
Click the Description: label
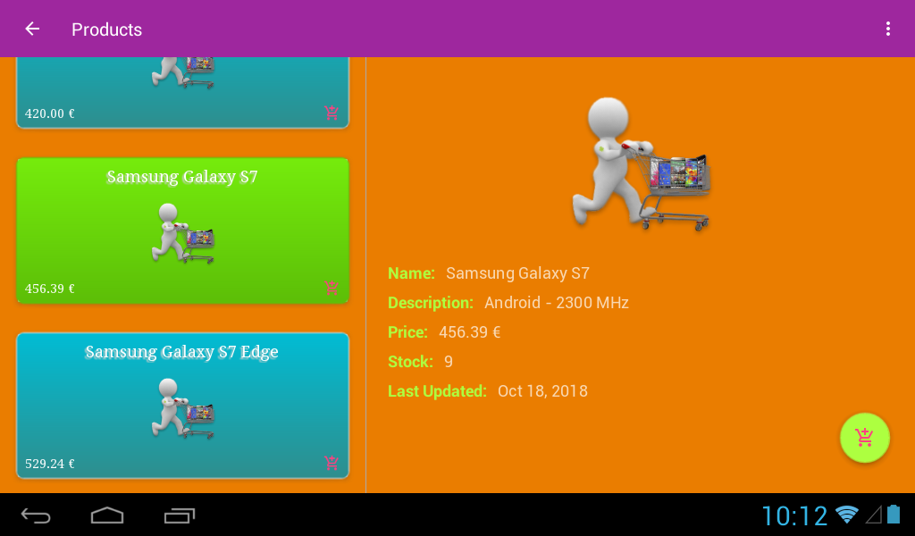pos(431,303)
